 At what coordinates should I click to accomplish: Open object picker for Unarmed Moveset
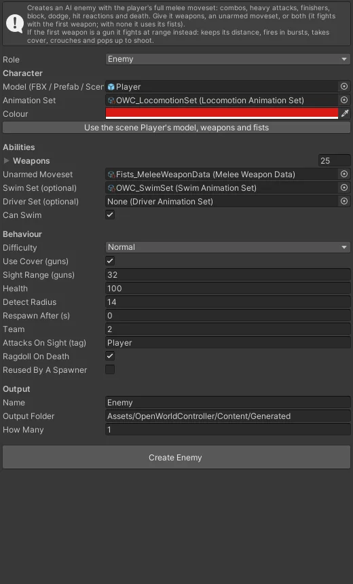coord(344,174)
